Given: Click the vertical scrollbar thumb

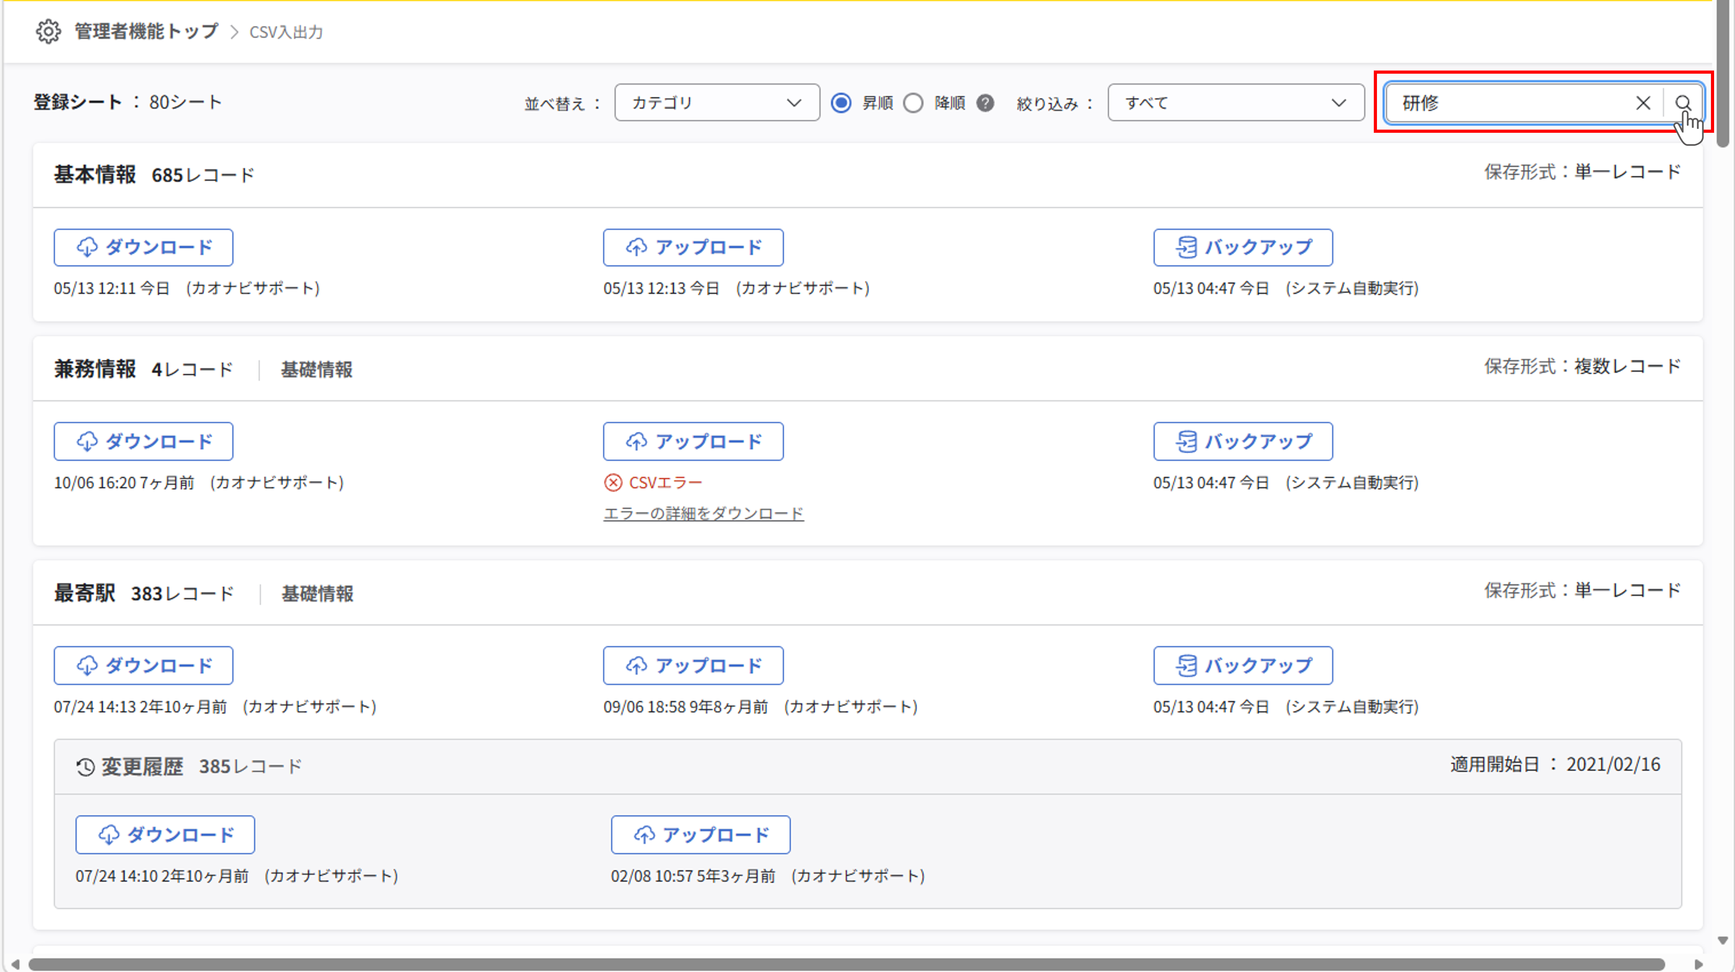Looking at the screenshot, I should pyautogui.click(x=1724, y=74).
